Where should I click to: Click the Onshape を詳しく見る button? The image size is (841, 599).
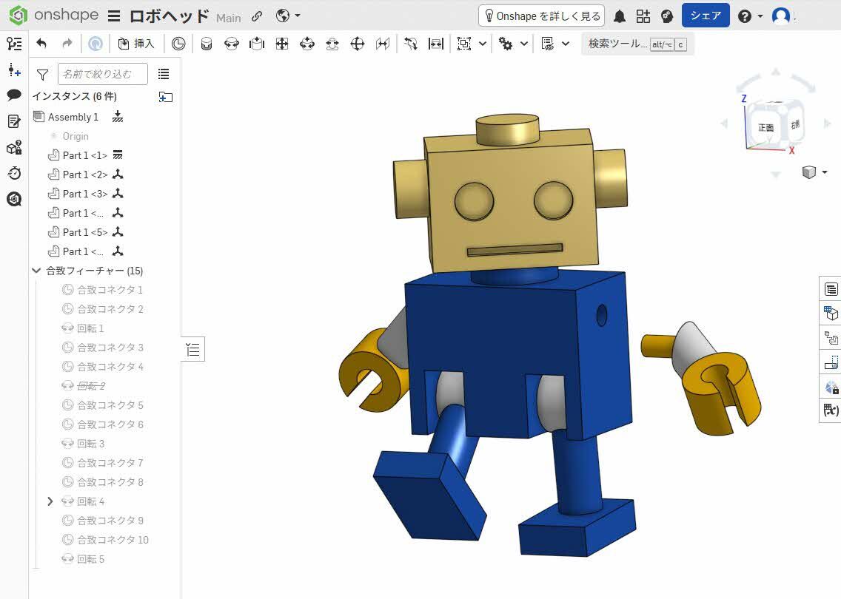[541, 16]
